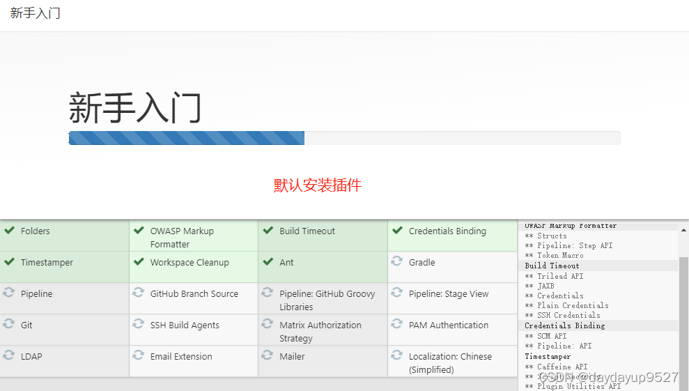Click the Pipeline: Stage View sync icon

397,292
